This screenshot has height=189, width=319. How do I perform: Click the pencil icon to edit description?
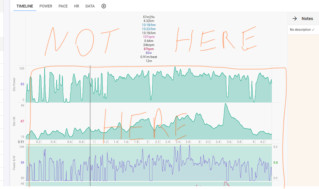click(x=313, y=30)
